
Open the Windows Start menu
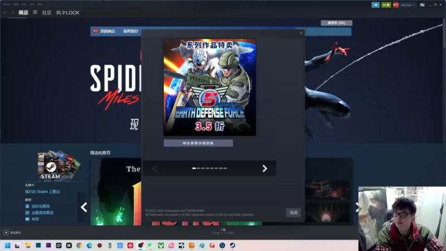[8, 245]
